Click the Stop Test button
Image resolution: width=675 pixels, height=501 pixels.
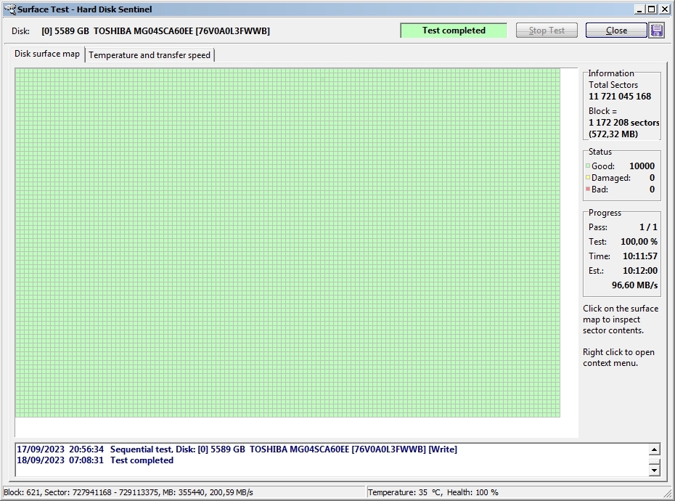pyautogui.click(x=547, y=30)
